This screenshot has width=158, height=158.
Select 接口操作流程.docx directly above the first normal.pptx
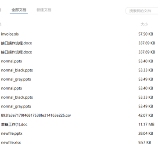[16, 52]
